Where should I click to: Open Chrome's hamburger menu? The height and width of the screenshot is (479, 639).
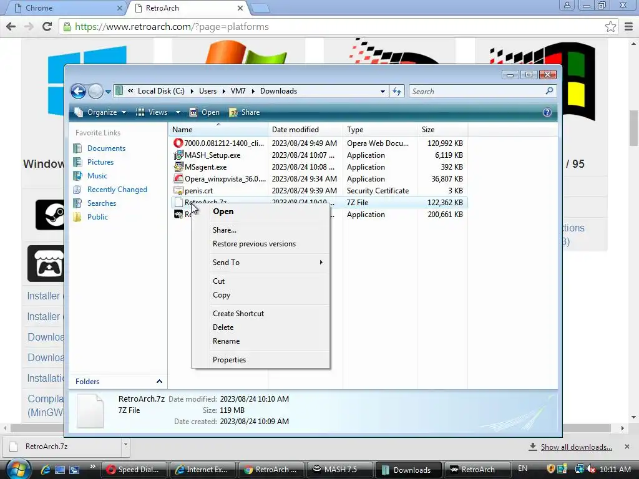[x=628, y=27]
